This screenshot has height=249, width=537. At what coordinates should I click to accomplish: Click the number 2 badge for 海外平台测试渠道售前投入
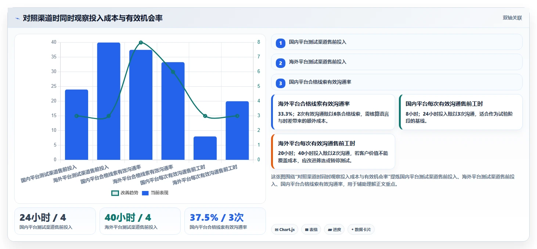click(x=281, y=63)
